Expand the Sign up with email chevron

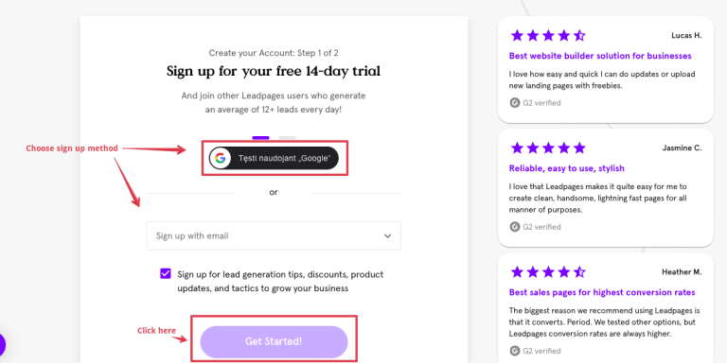coord(387,236)
